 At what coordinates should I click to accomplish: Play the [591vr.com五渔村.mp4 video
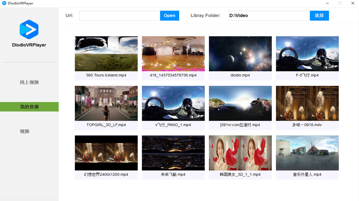click(240, 103)
